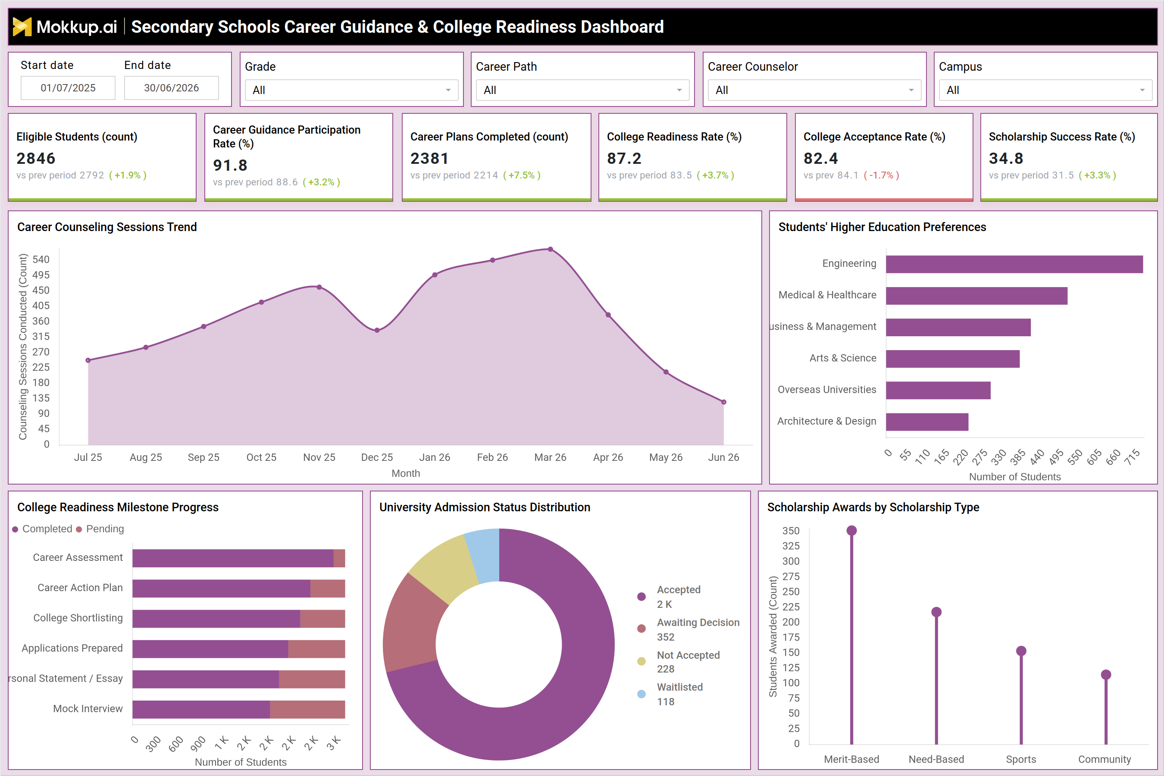
Task: Click the Merit-Based lollipop marker
Action: point(851,531)
